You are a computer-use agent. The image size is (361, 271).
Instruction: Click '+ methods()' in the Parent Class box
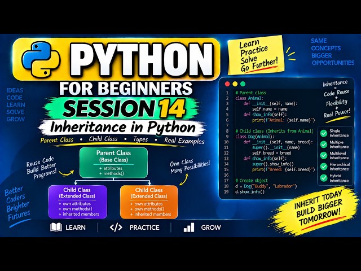[x=112, y=173]
